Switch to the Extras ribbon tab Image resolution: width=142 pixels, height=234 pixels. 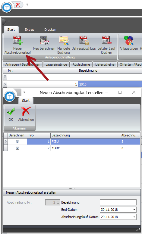(30, 30)
